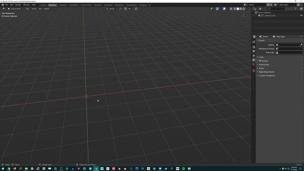Toggle viewport gizmos visibility
The width and height of the screenshot is (304, 171).
[x=218, y=9]
